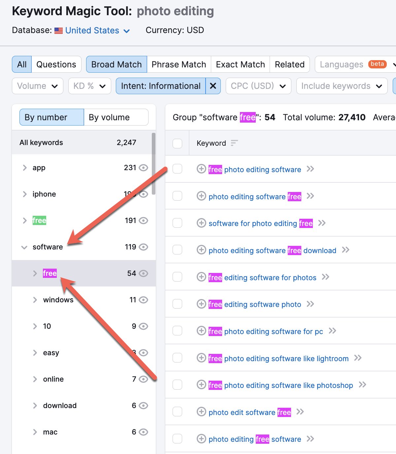Click the send arrows beside "free editing software for photos"
This screenshot has height=454, width=396.
[326, 277]
